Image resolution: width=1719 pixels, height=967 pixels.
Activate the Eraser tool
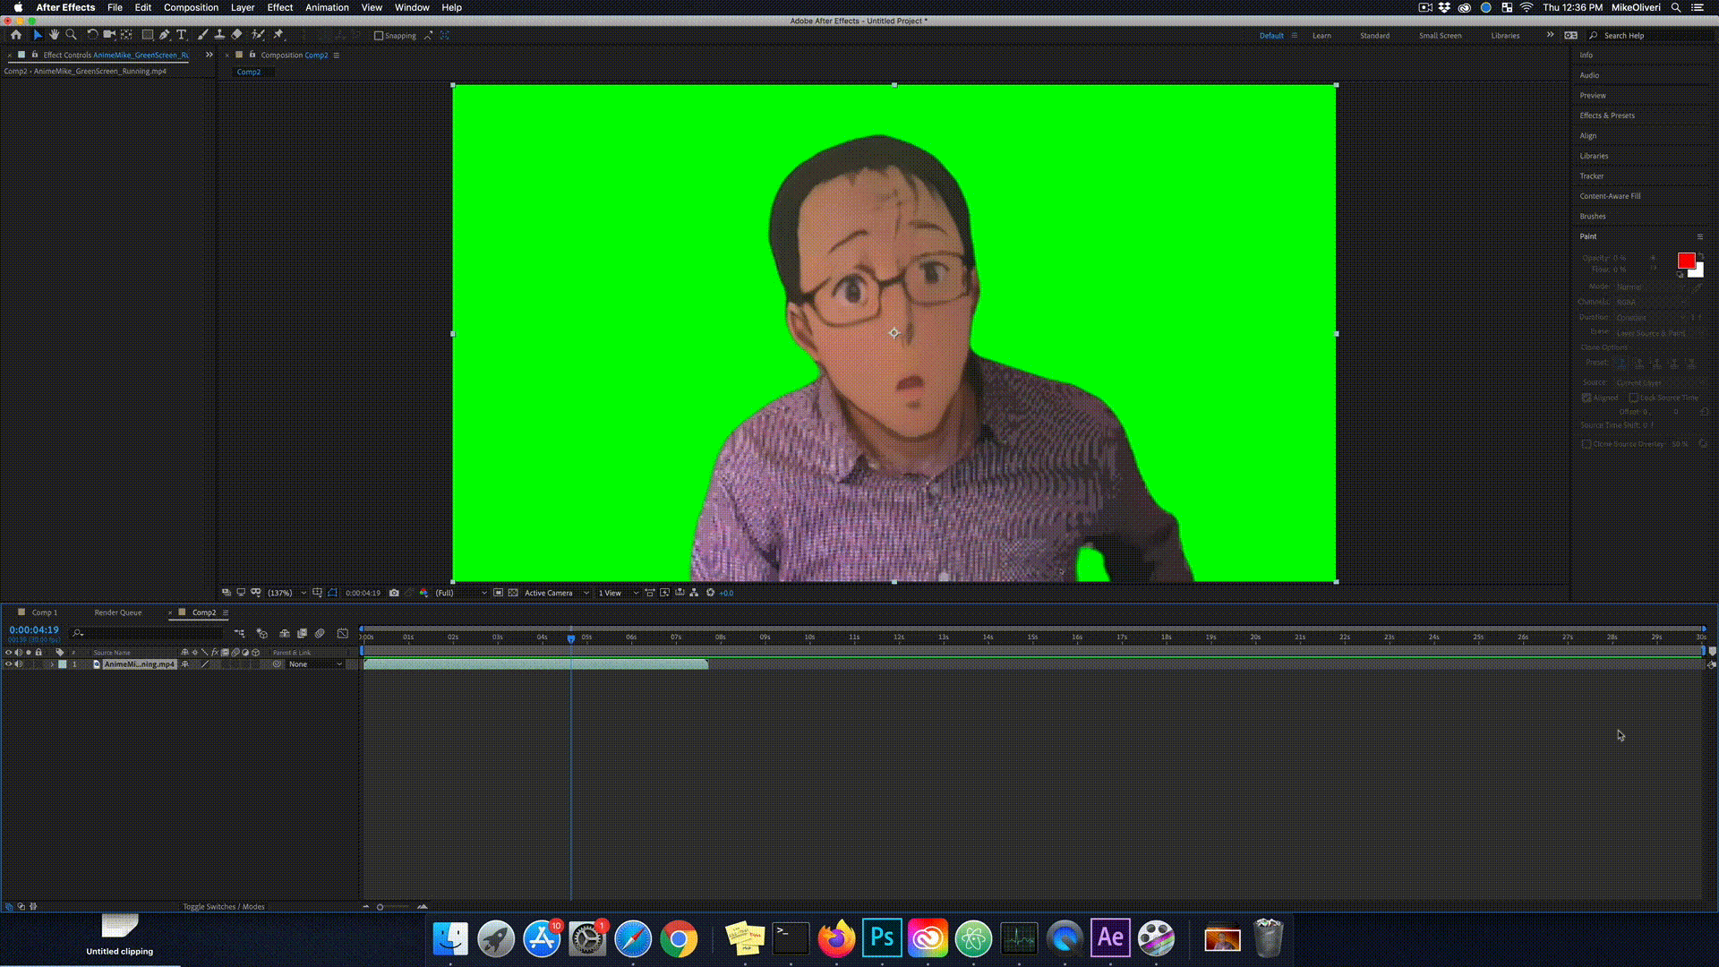pos(237,35)
